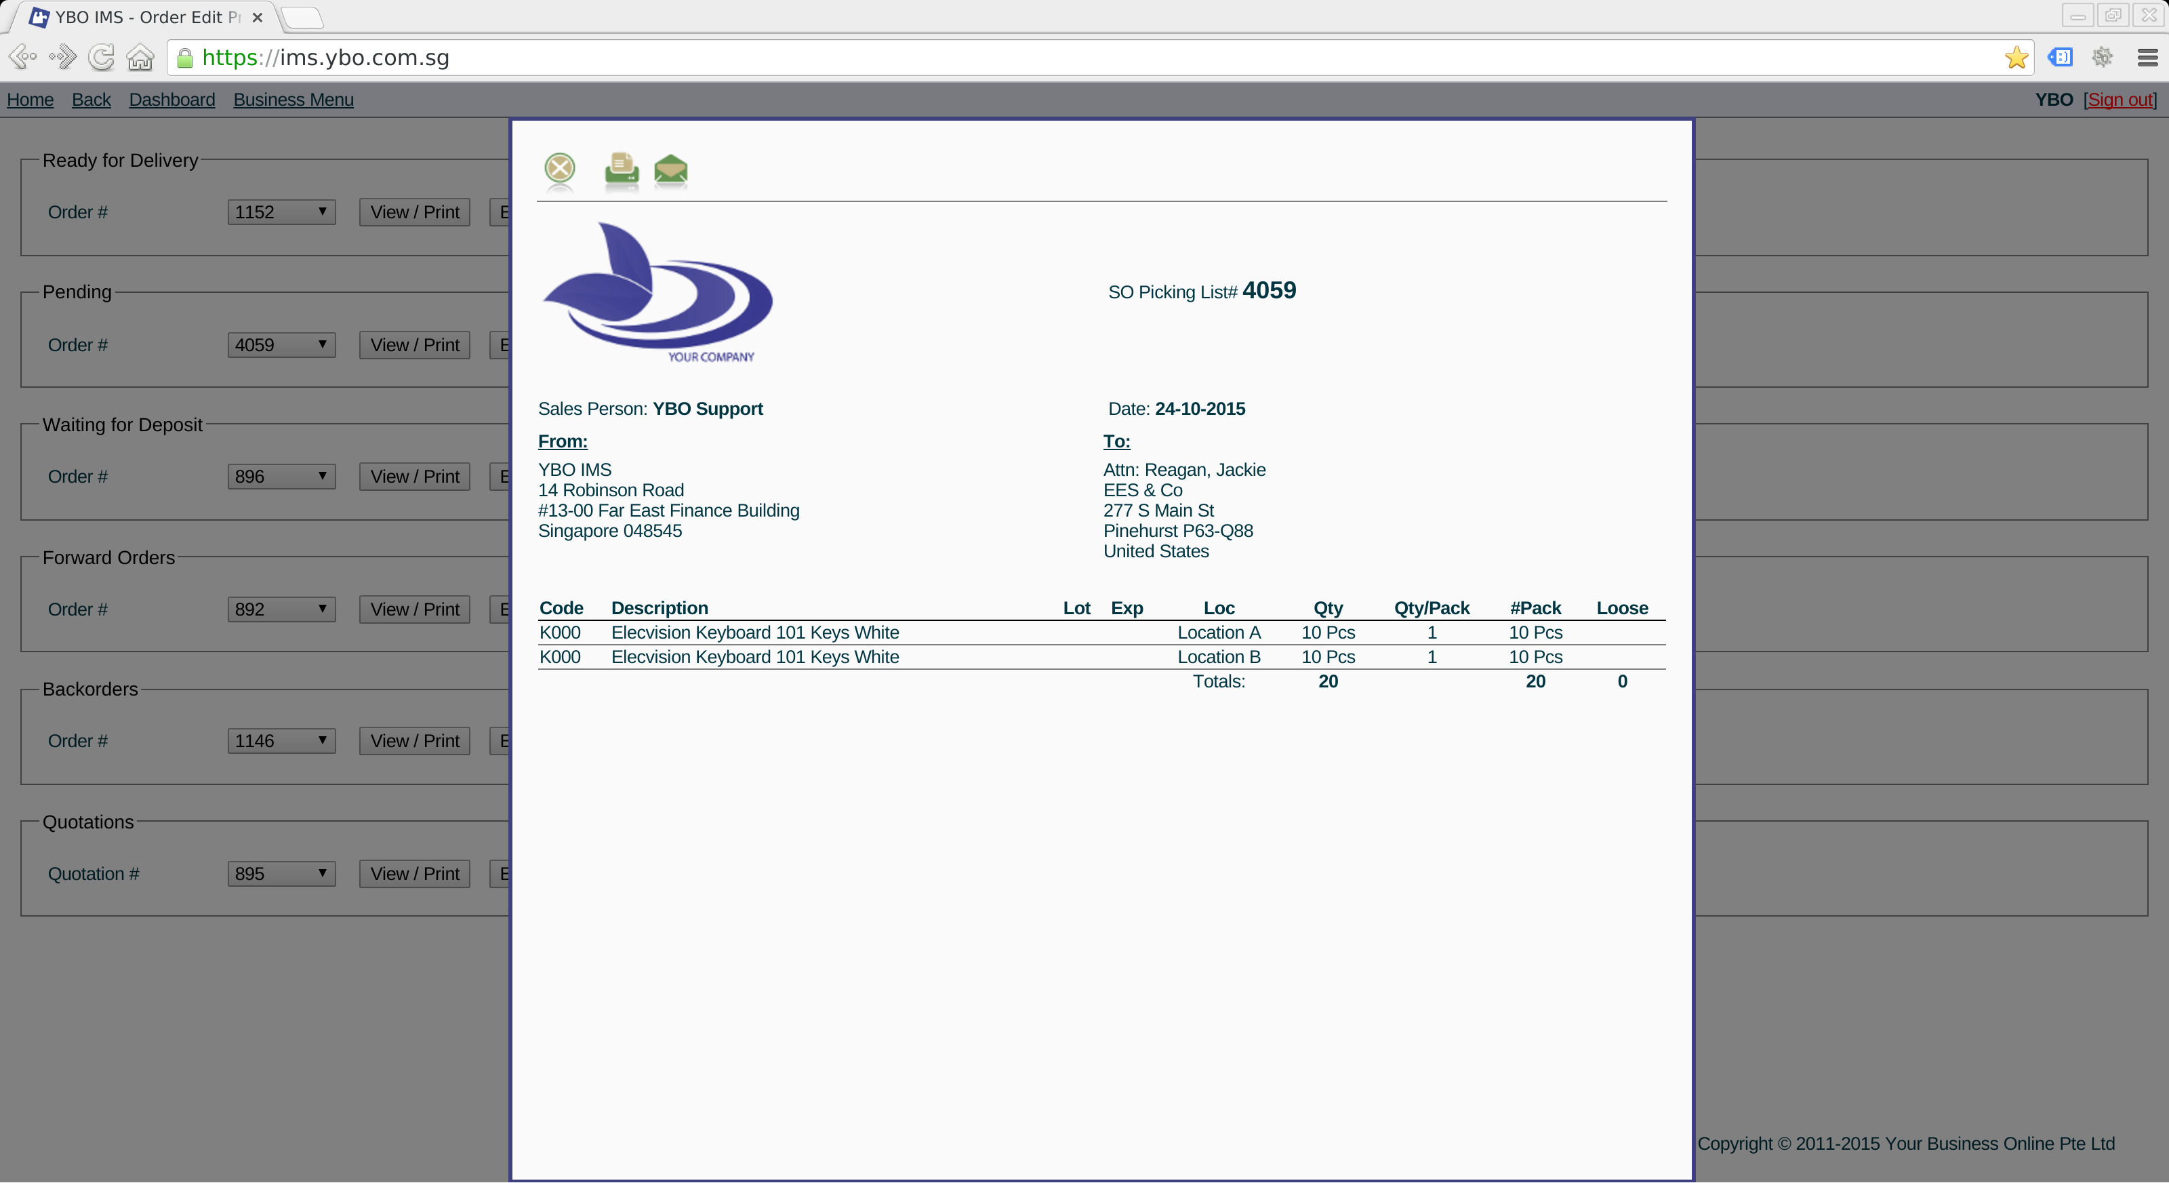Open the browser hamburger menu

click(2147, 57)
